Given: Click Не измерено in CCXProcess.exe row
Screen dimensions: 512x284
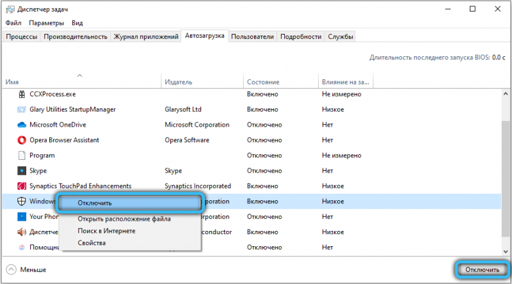Looking at the screenshot, I should tap(342, 94).
